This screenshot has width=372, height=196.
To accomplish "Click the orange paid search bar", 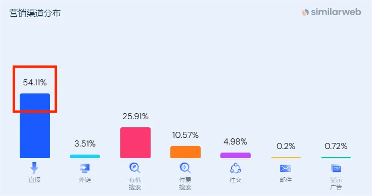I will click(185, 152).
